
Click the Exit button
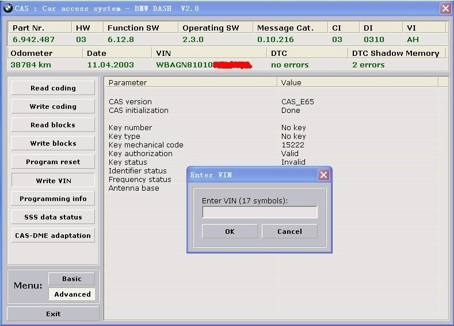coord(53,314)
